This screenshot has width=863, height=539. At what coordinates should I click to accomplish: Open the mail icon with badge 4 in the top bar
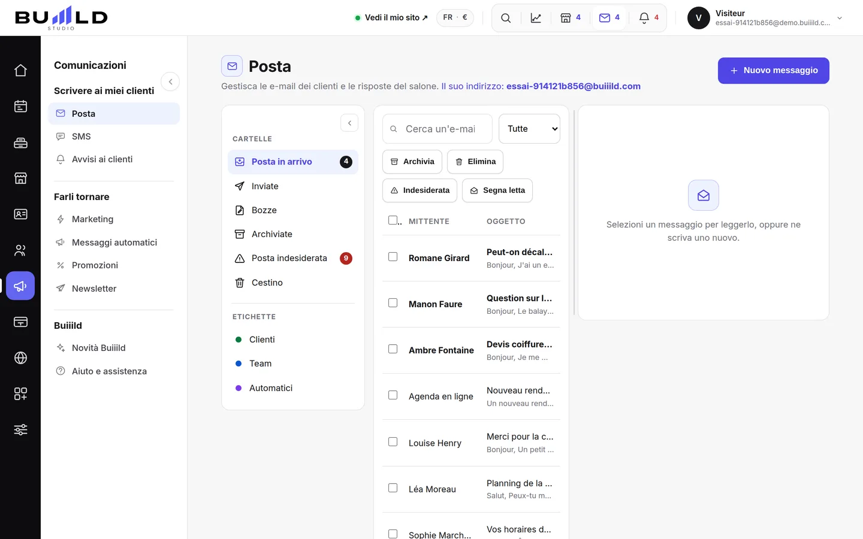coord(609,18)
